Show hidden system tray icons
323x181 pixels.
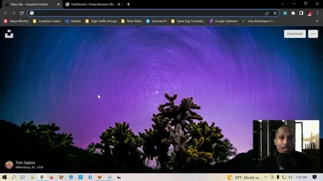tap(265, 177)
